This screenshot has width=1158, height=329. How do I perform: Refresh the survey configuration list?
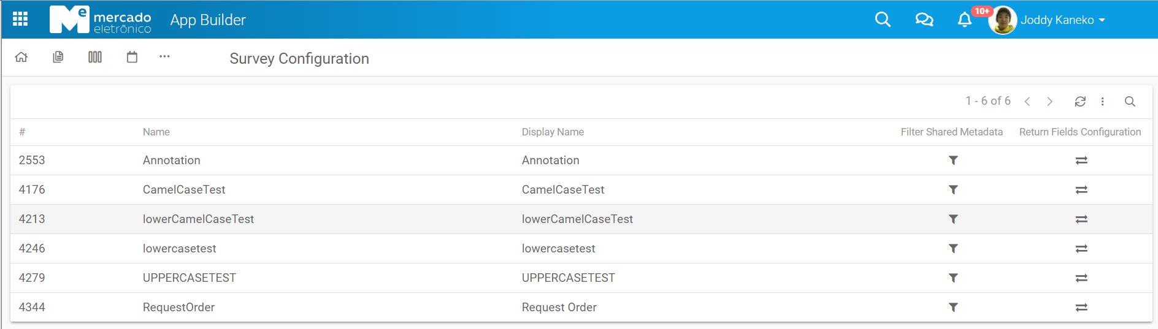tap(1080, 102)
